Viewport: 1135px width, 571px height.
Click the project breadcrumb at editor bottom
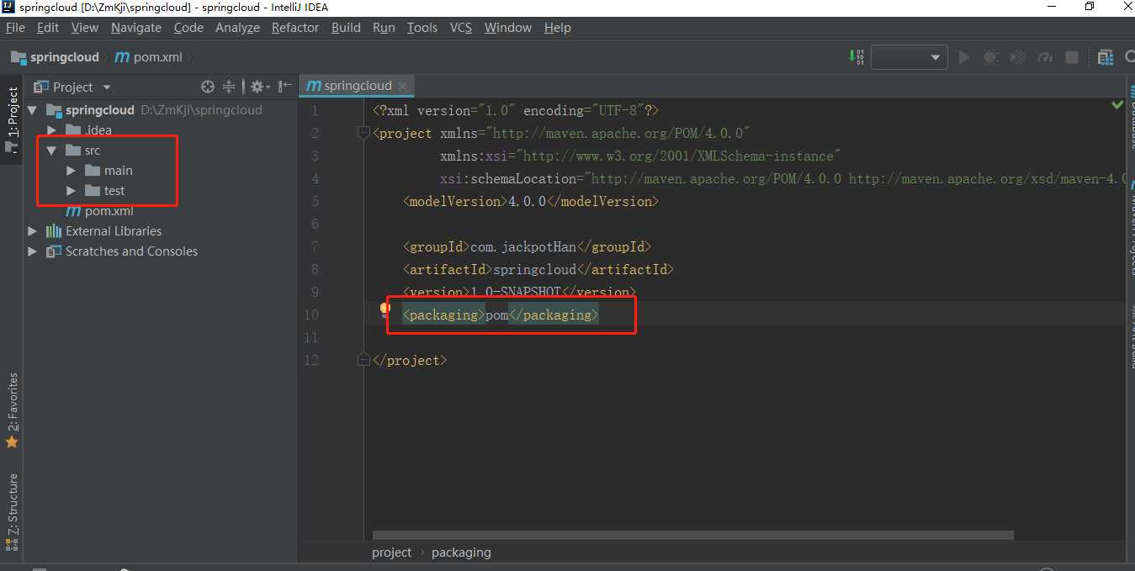pyautogui.click(x=392, y=552)
